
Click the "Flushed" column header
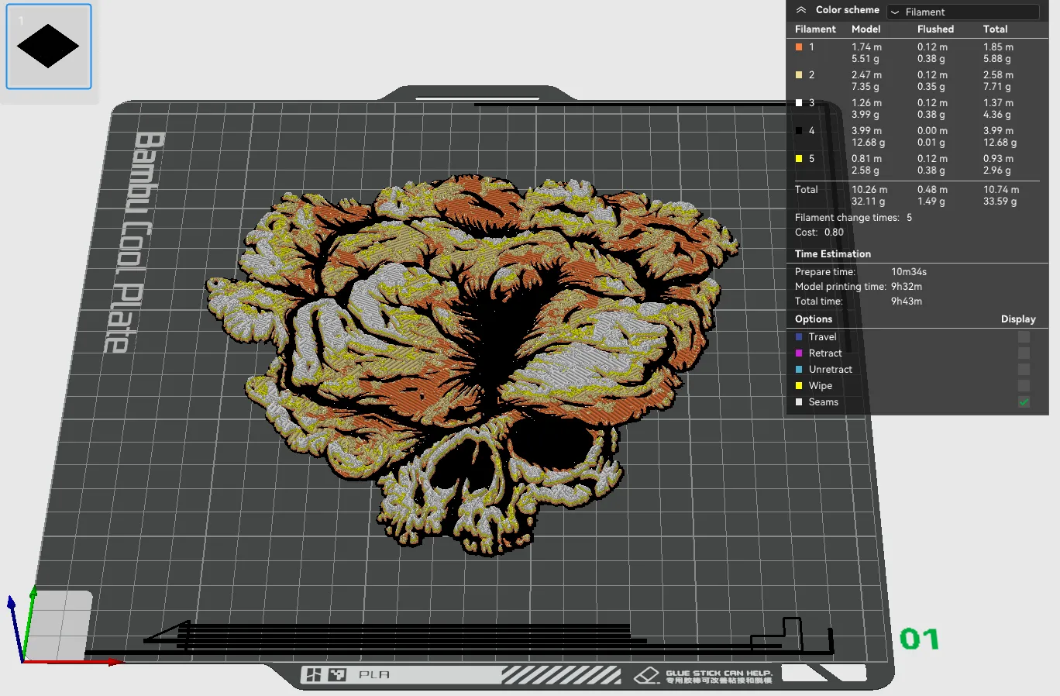pos(935,29)
